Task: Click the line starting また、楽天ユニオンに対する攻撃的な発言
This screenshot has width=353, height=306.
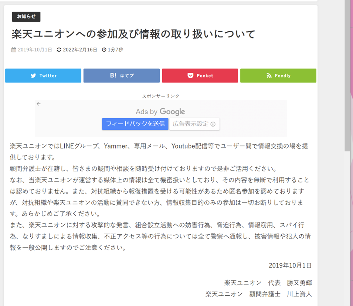Action: click(x=157, y=225)
